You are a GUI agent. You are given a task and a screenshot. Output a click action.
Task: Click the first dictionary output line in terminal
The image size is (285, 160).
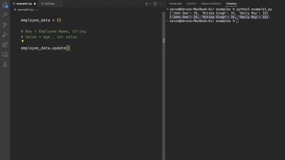(219, 13)
